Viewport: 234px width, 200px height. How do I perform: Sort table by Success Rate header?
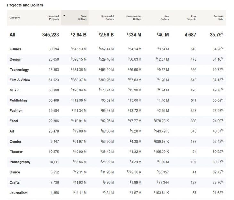[219, 18]
